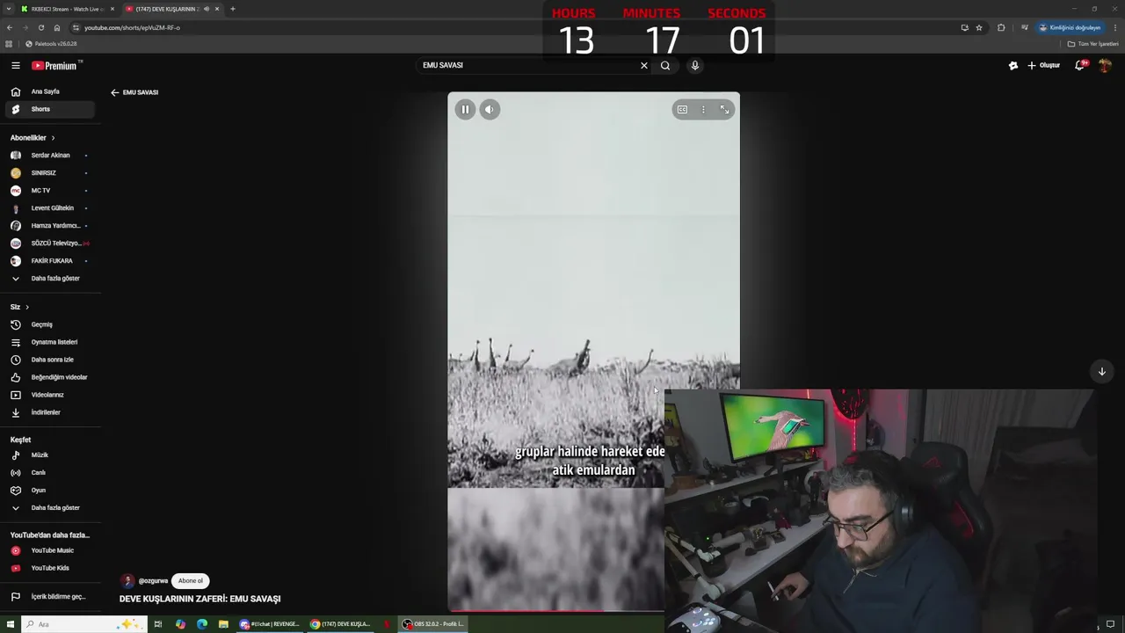Reload the page in Chrome

coord(40,27)
